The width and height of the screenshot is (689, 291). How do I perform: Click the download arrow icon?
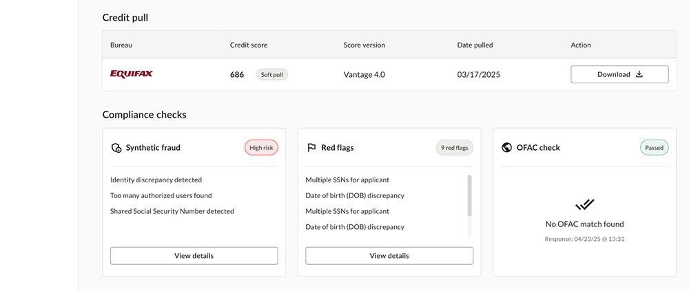[x=639, y=74]
